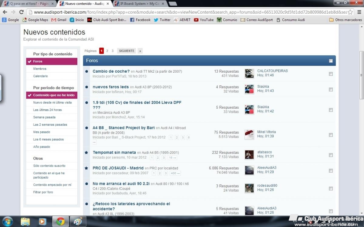Open the Gmail bookmark
Viewport: 364px width, 227px height.
click(x=59, y=20)
